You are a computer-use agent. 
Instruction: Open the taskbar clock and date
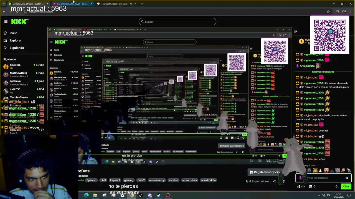click(339, 195)
